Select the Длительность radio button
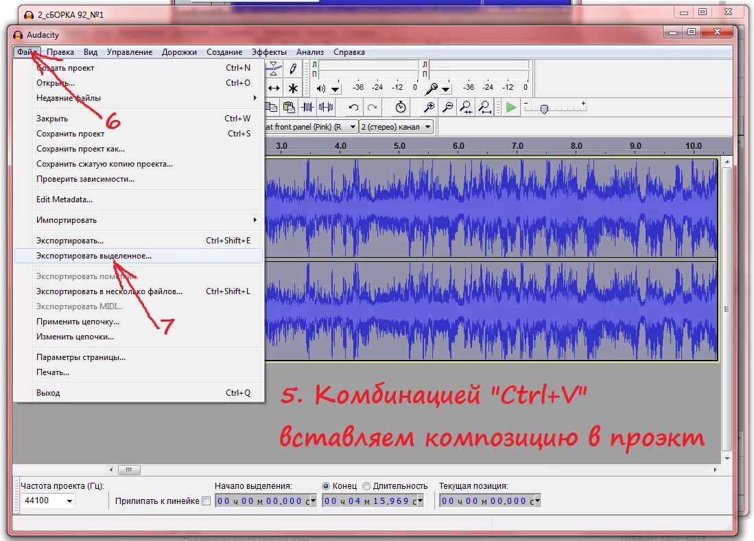Image resolution: width=754 pixels, height=541 pixels. pos(366,486)
